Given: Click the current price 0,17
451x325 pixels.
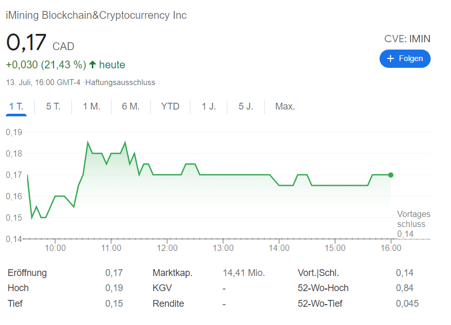Looking at the screenshot, I should pyautogui.click(x=26, y=42).
